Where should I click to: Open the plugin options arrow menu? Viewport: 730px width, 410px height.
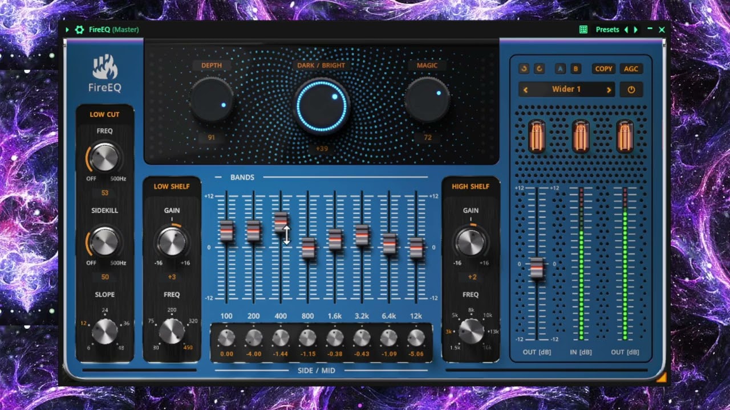(67, 30)
